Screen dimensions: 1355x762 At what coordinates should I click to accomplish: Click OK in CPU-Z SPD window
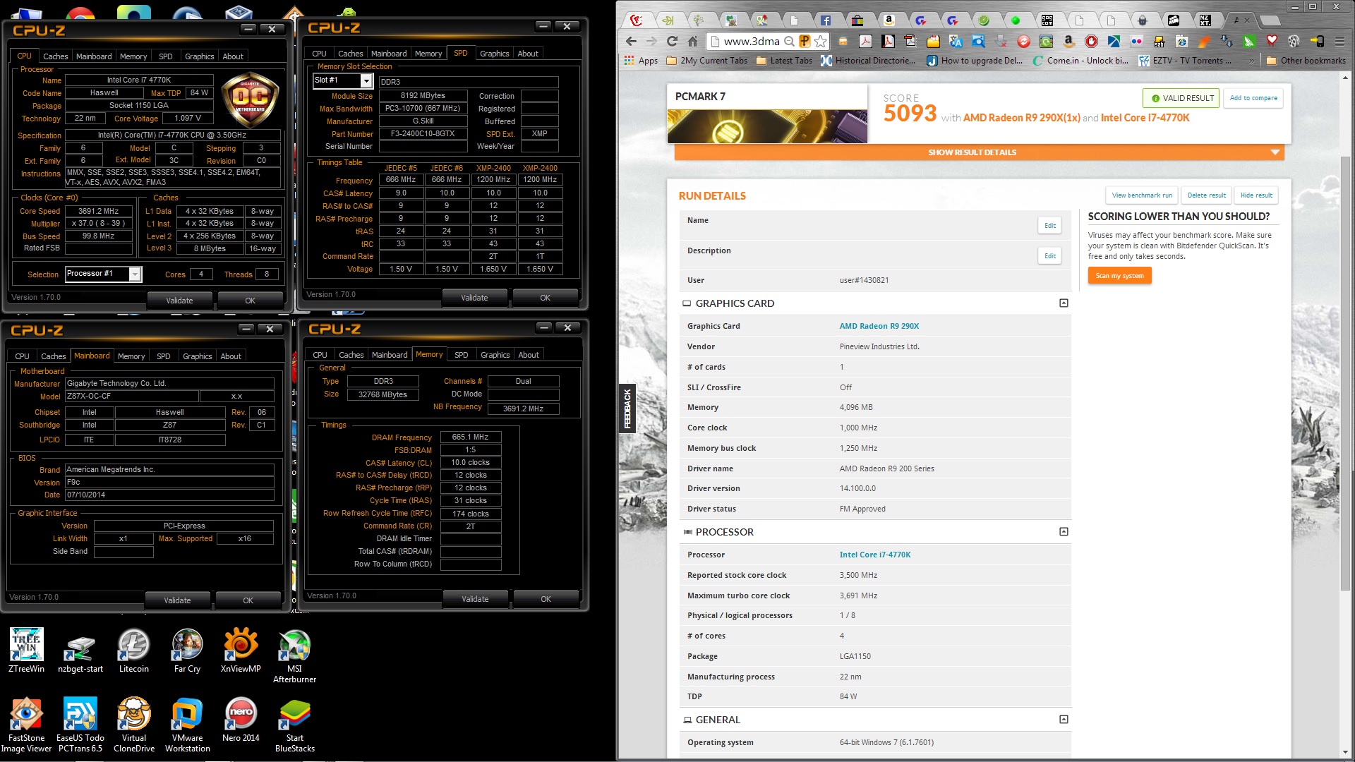545,298
